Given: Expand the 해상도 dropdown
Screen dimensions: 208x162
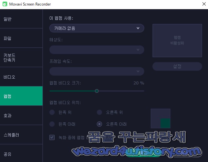Looking at the screenshot, I should pyautogui.click(x=97, y=50).
